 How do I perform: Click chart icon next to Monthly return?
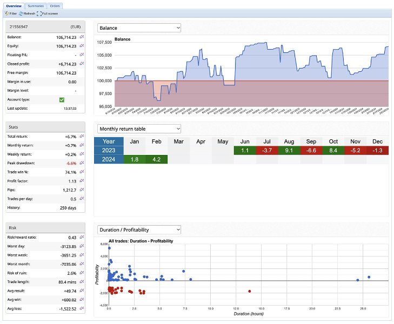click(82, 145)
